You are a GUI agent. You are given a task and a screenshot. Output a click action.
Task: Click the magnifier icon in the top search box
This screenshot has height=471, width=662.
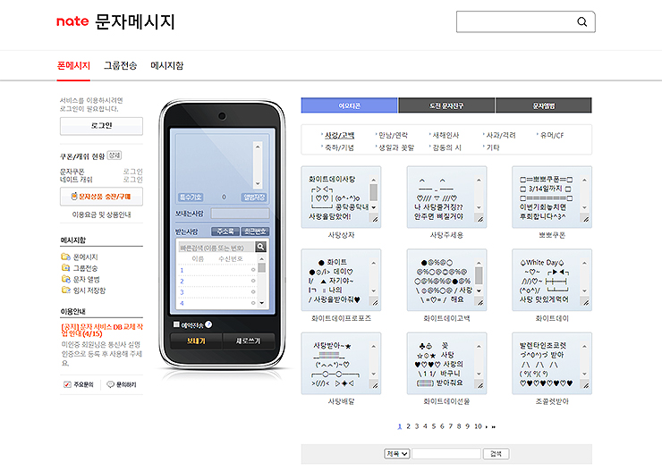pos(581,22)
